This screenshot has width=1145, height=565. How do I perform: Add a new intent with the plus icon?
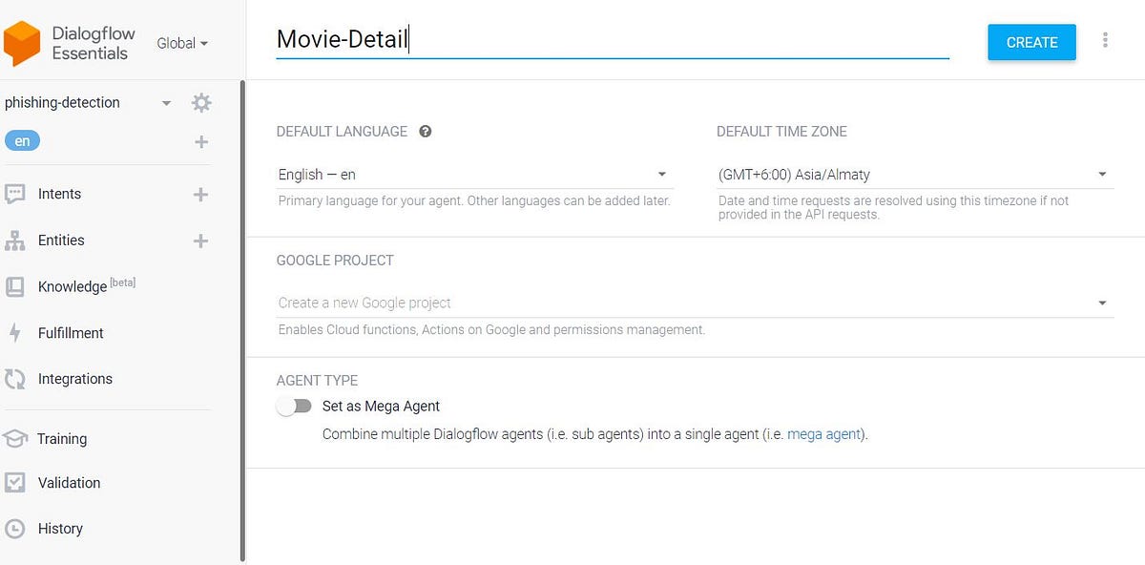pyautogui.click(x=201, y=194)
